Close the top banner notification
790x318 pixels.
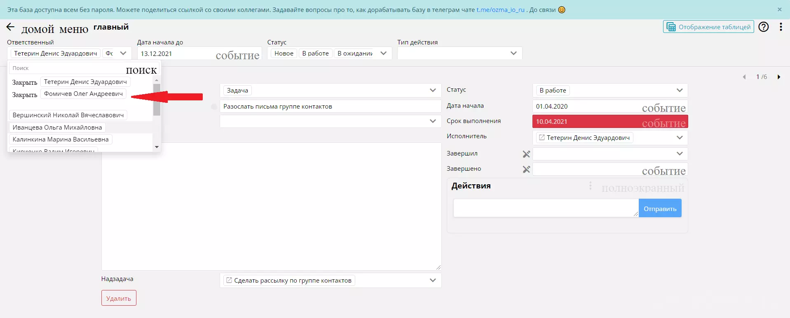pyautogui.click(x=779, y=9)
